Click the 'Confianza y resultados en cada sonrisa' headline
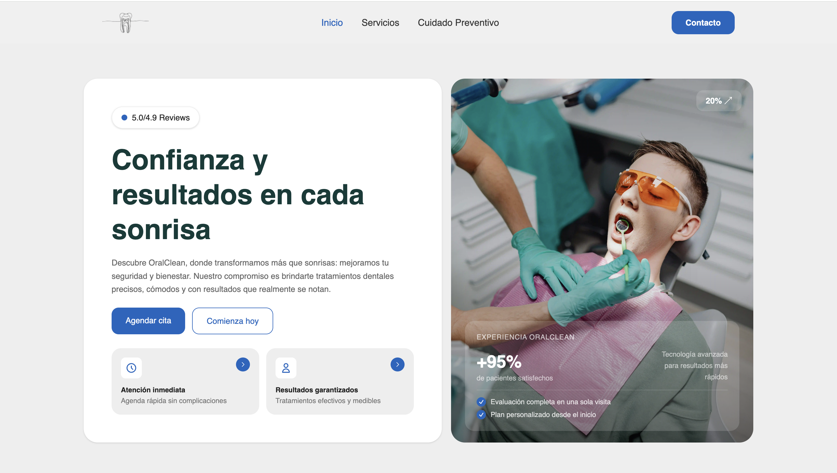This screenshot has height=473, width=837. pos(238,194)
